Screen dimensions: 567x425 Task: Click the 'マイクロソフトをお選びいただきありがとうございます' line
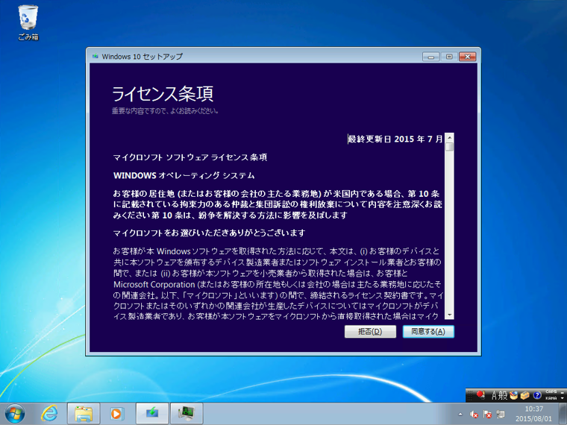click(x=210, y=233)
